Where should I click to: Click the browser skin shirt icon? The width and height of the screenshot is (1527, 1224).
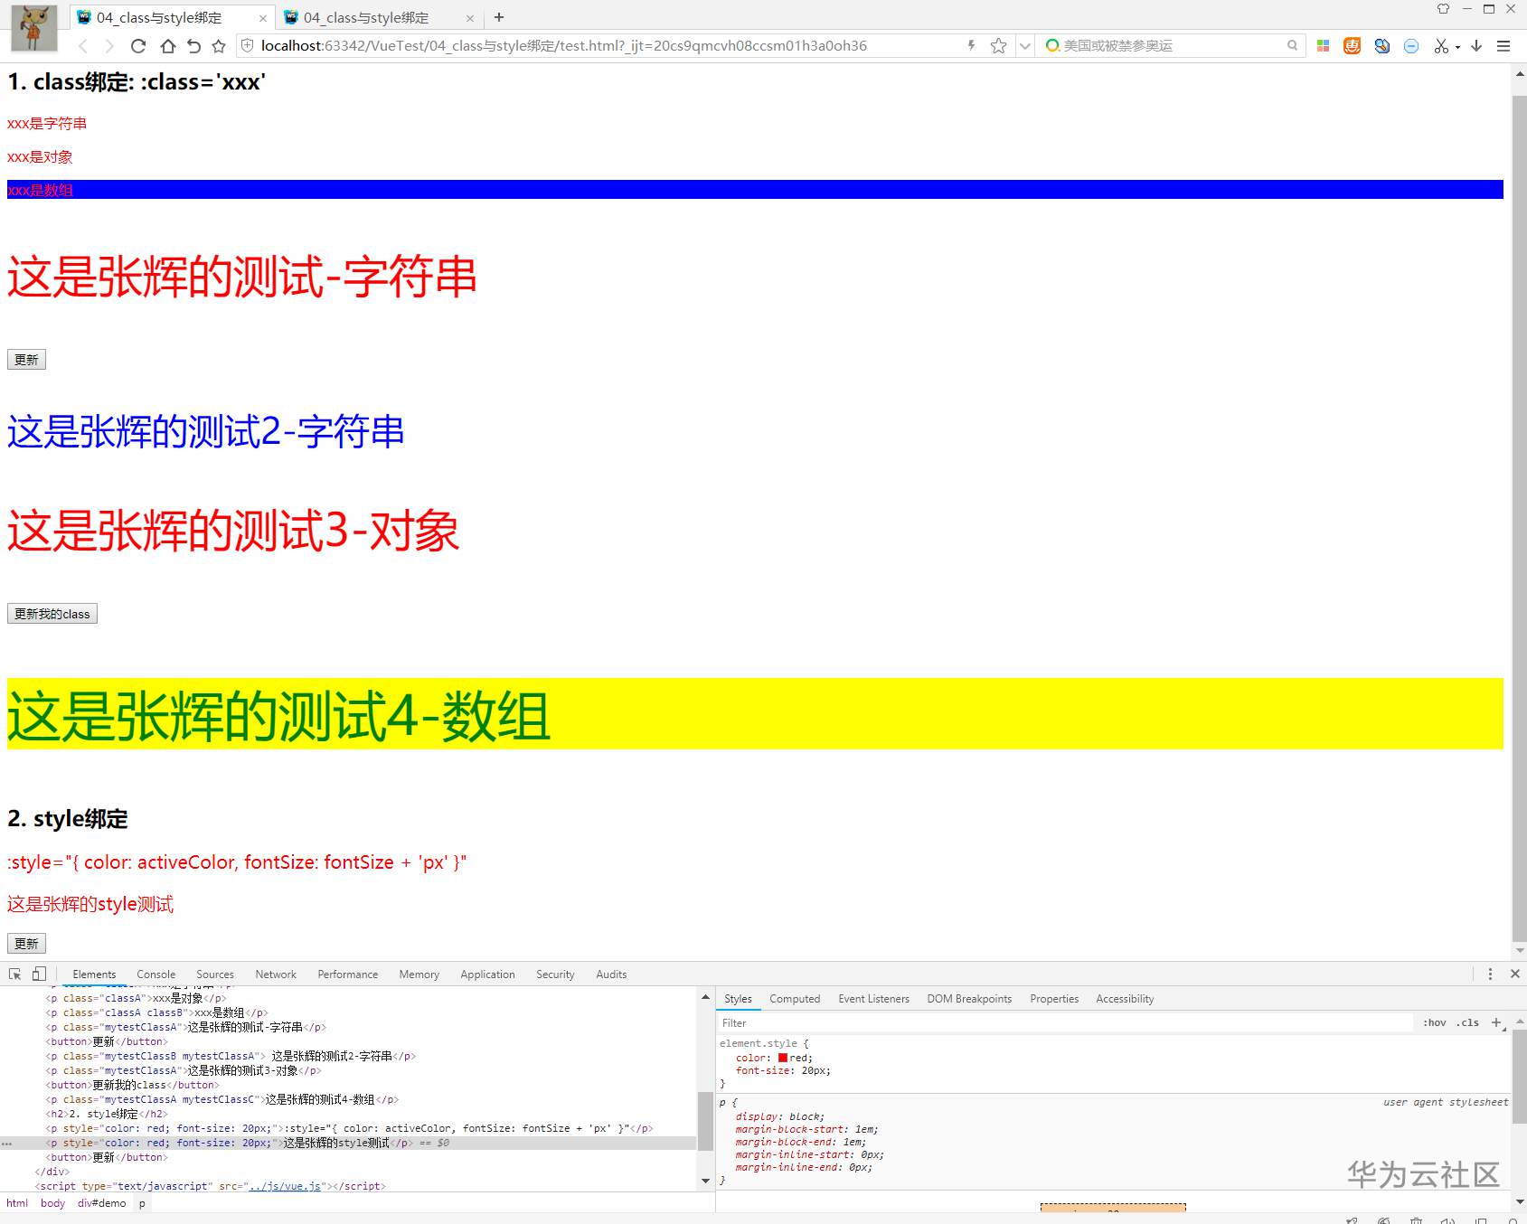(x=1443, y=9)
